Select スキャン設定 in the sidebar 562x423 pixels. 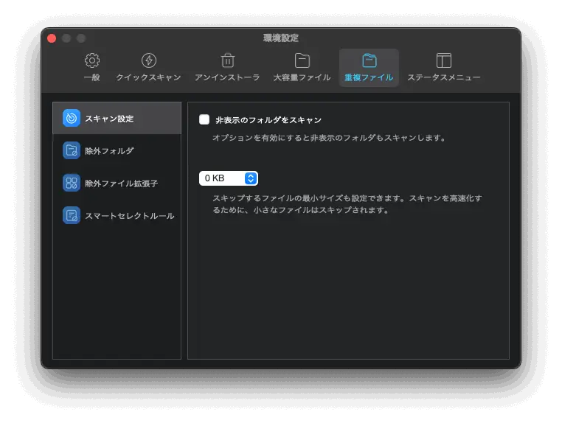[x=117, y=118]
